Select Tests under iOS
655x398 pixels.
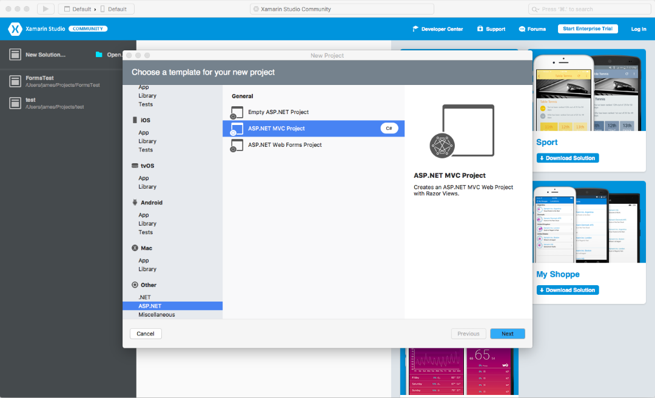[x=146, y=150]
